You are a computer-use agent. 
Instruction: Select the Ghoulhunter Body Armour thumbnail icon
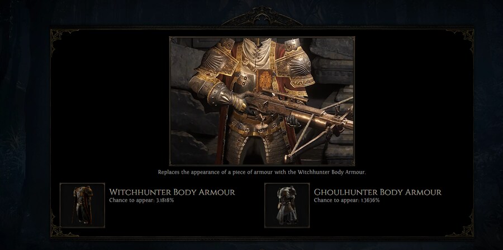click(x=287, y=205)
